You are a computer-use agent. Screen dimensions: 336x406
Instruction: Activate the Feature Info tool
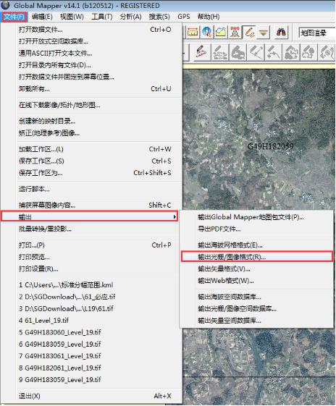click(206, 33)
